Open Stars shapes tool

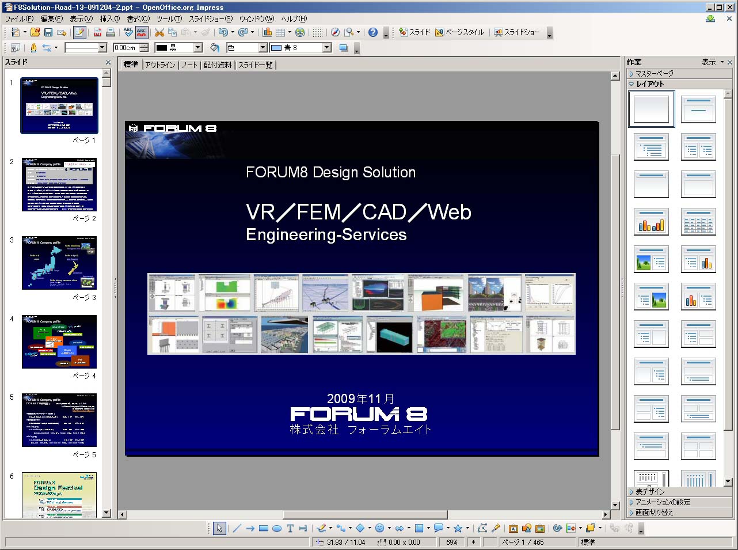[458, 528]
